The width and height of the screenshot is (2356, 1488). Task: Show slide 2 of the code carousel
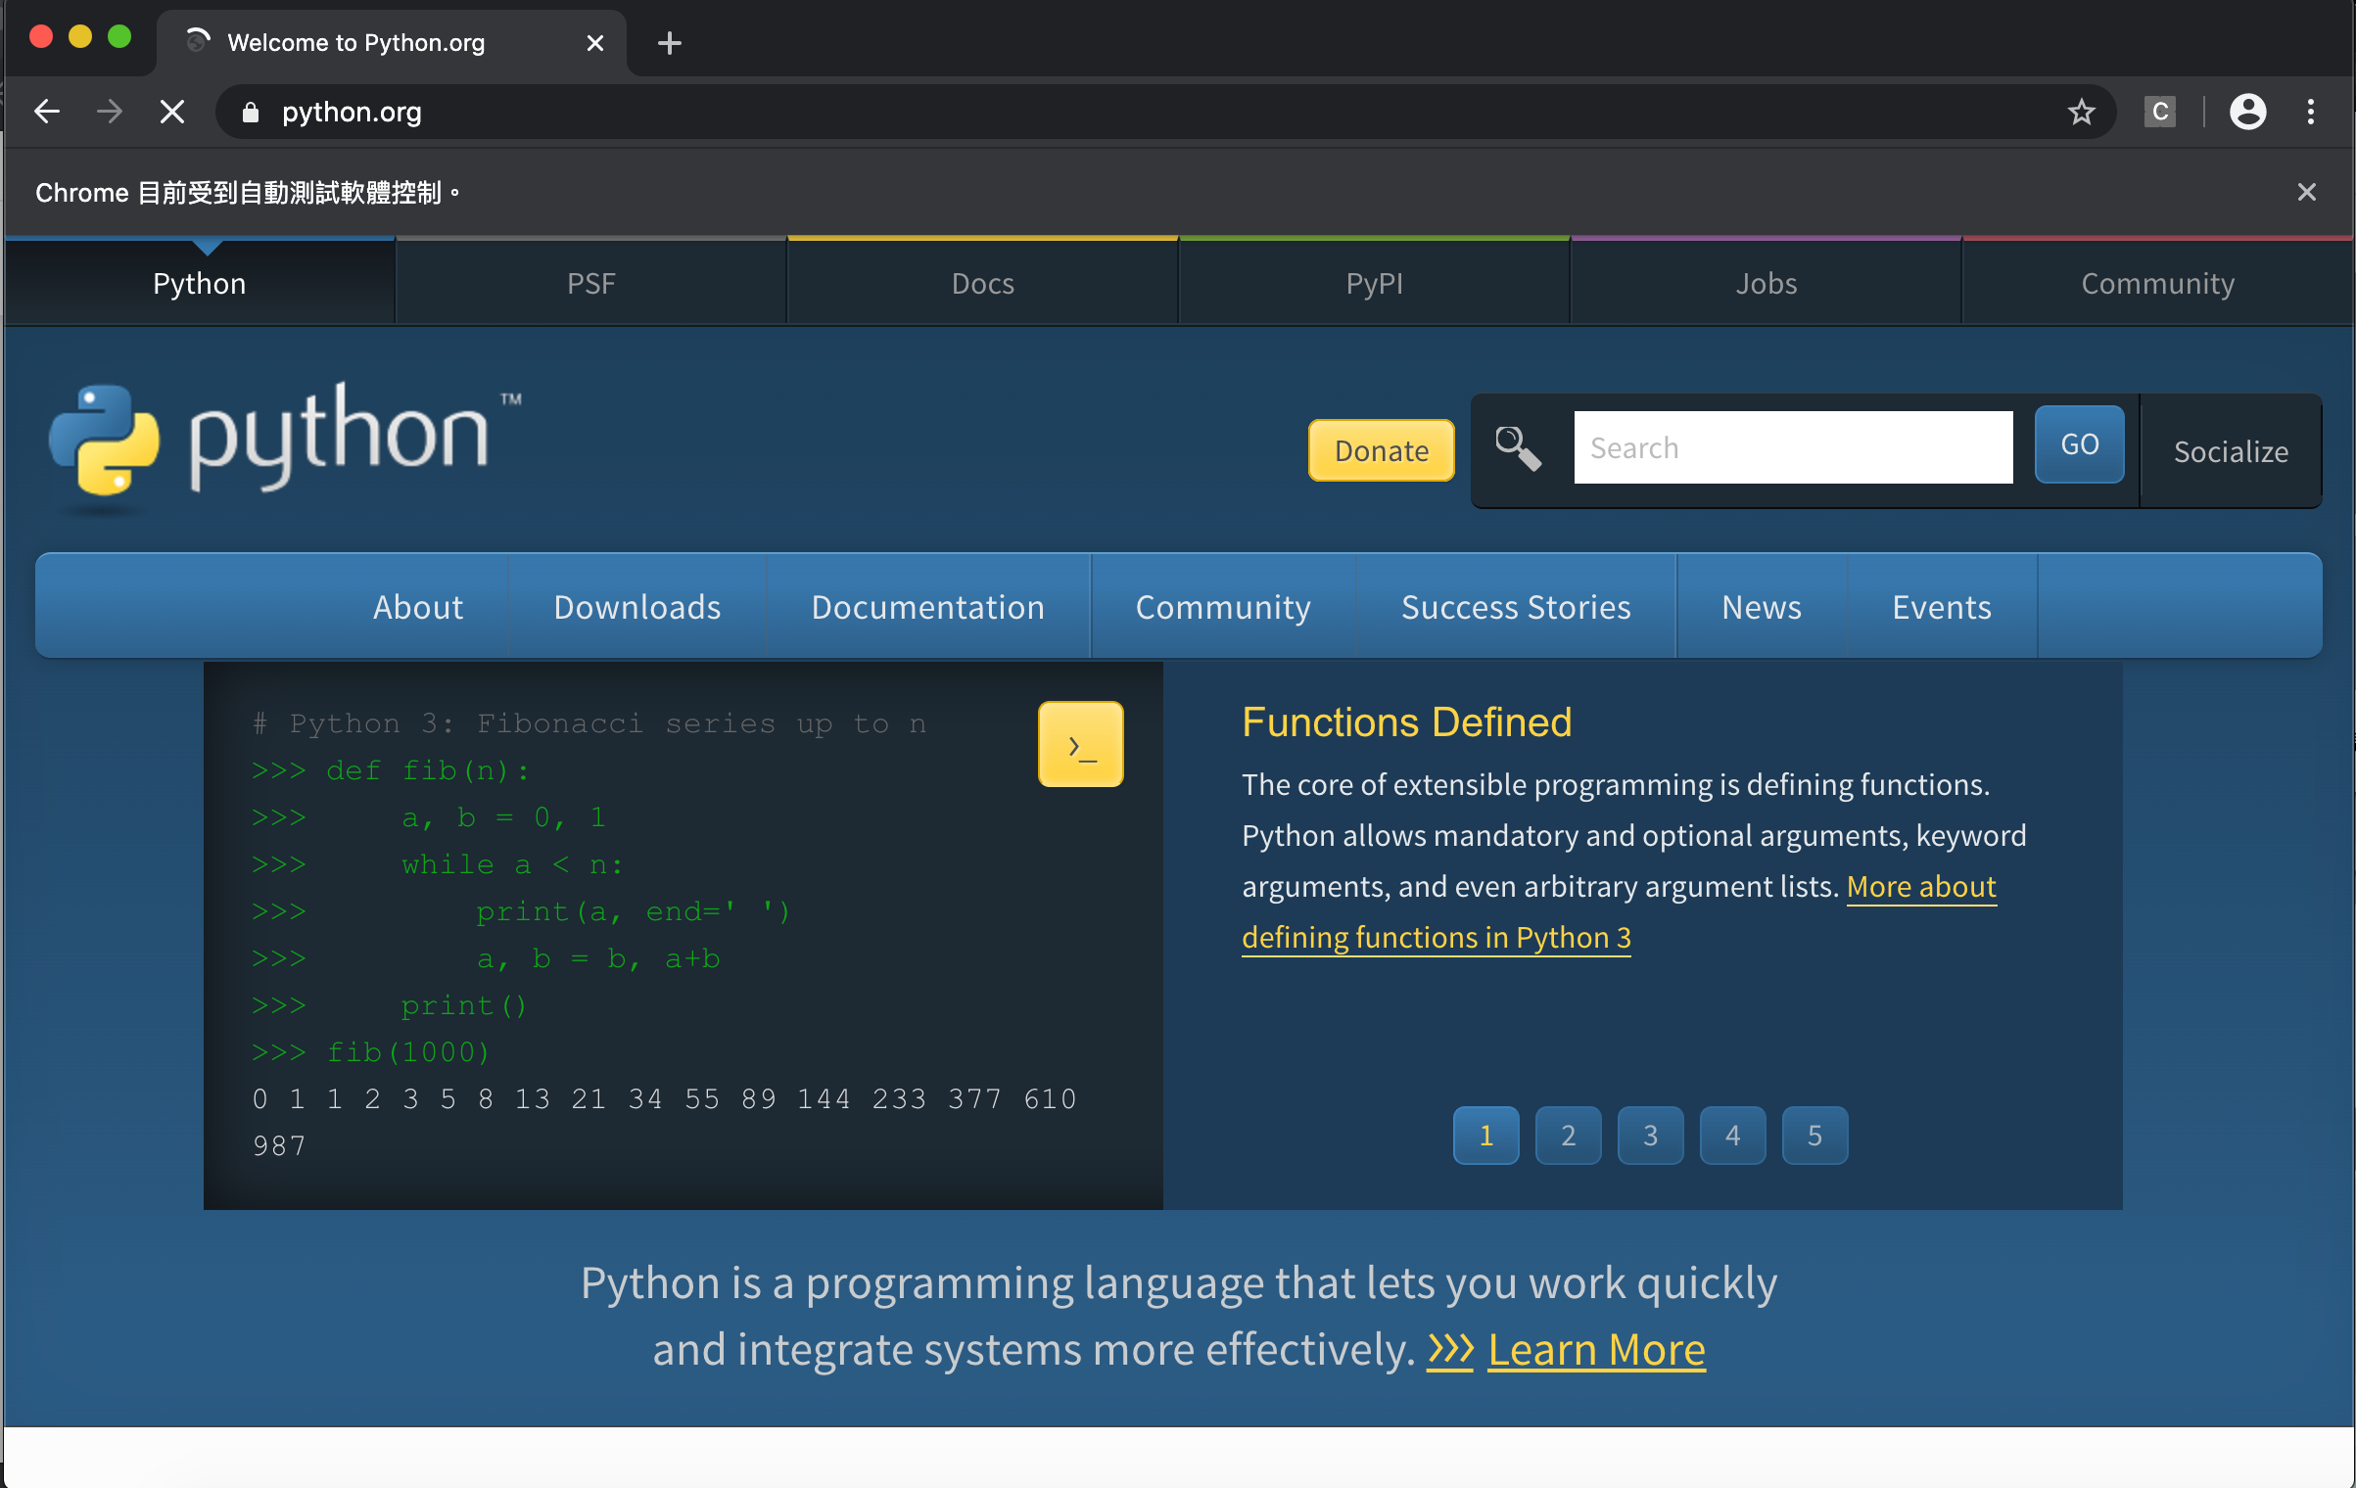(1569, 1136)
